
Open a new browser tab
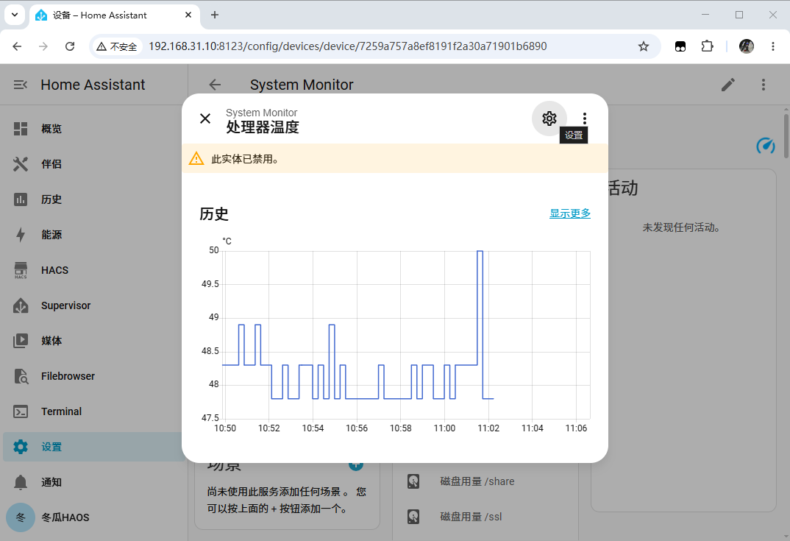pyautogui.click(x=215, y=15)
